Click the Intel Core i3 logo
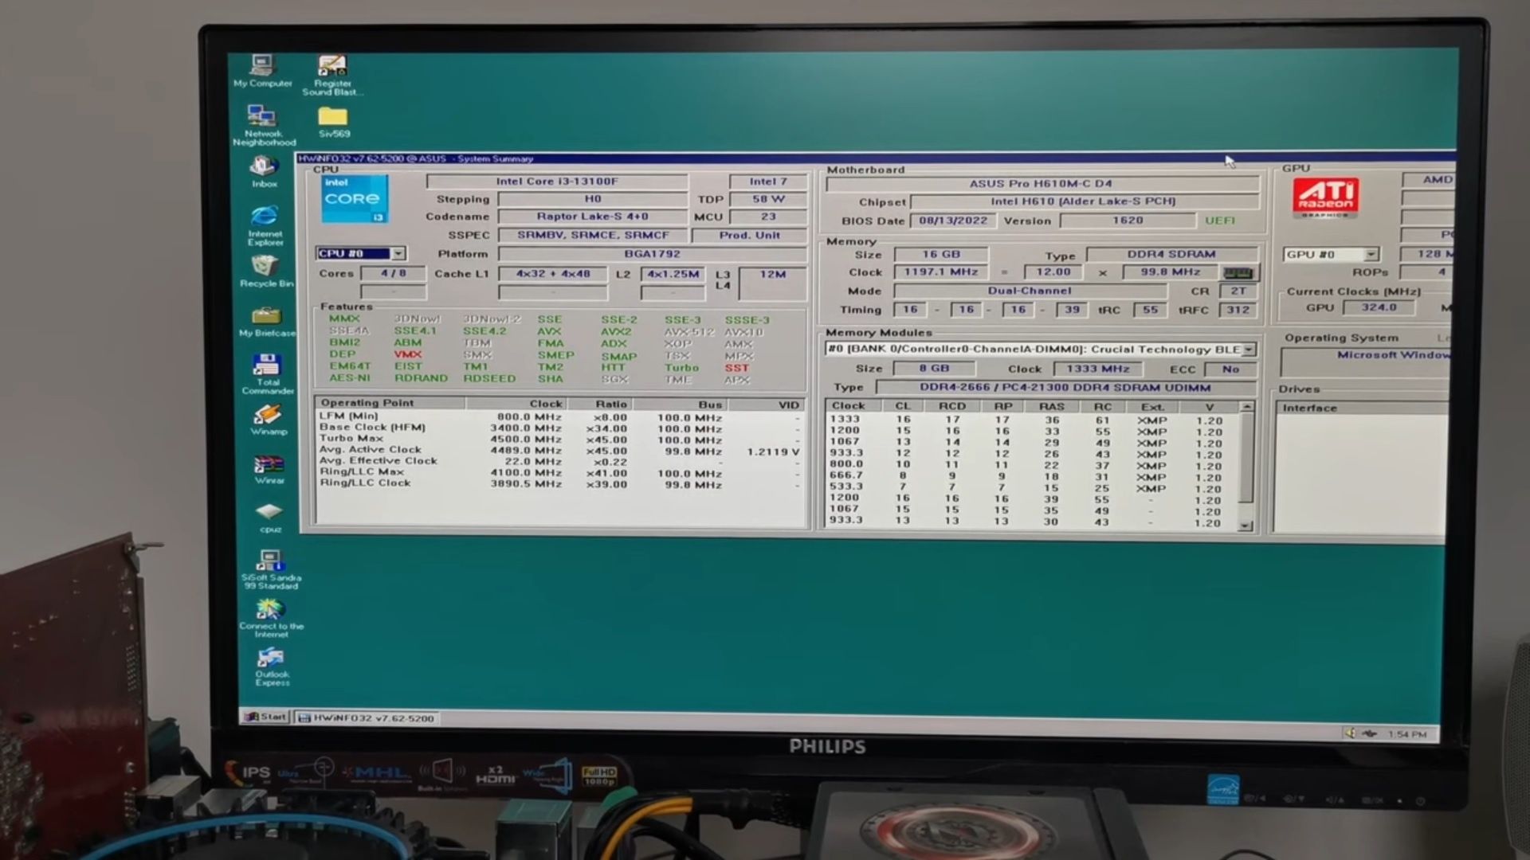 point(355,199)
